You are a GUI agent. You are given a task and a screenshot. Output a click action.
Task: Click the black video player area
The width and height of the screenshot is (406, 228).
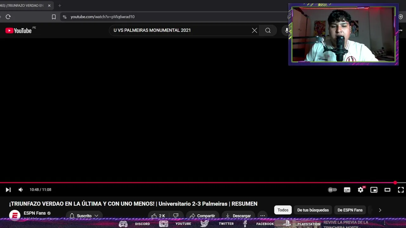203,109
